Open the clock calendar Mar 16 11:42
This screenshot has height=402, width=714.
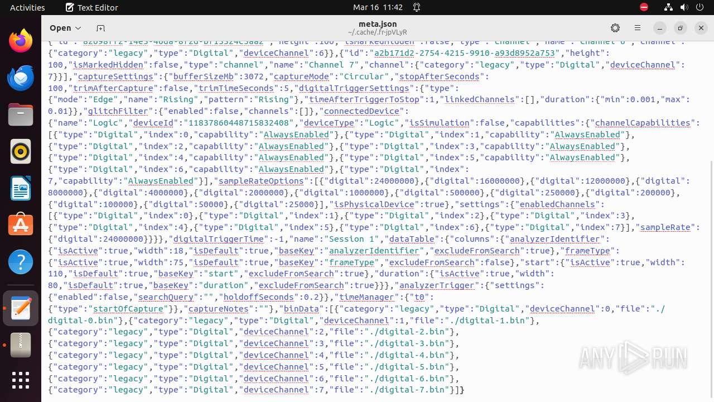tap(378, 8)
